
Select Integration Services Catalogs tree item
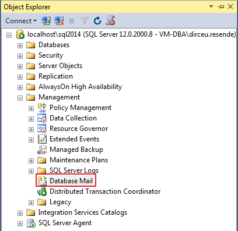click(83, 212)
